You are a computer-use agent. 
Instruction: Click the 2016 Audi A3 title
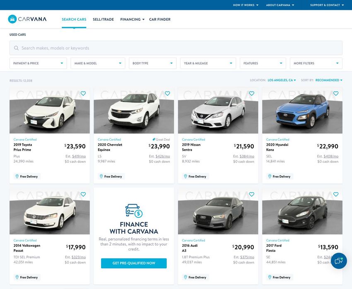190,248
